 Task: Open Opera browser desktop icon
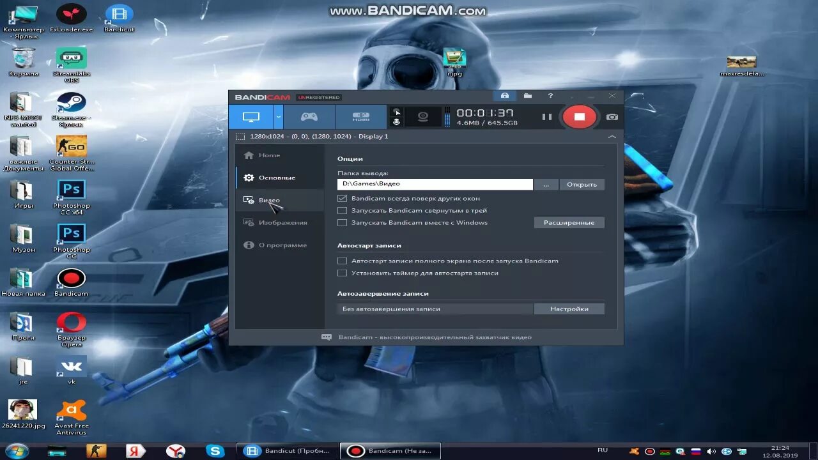[72, 330]
